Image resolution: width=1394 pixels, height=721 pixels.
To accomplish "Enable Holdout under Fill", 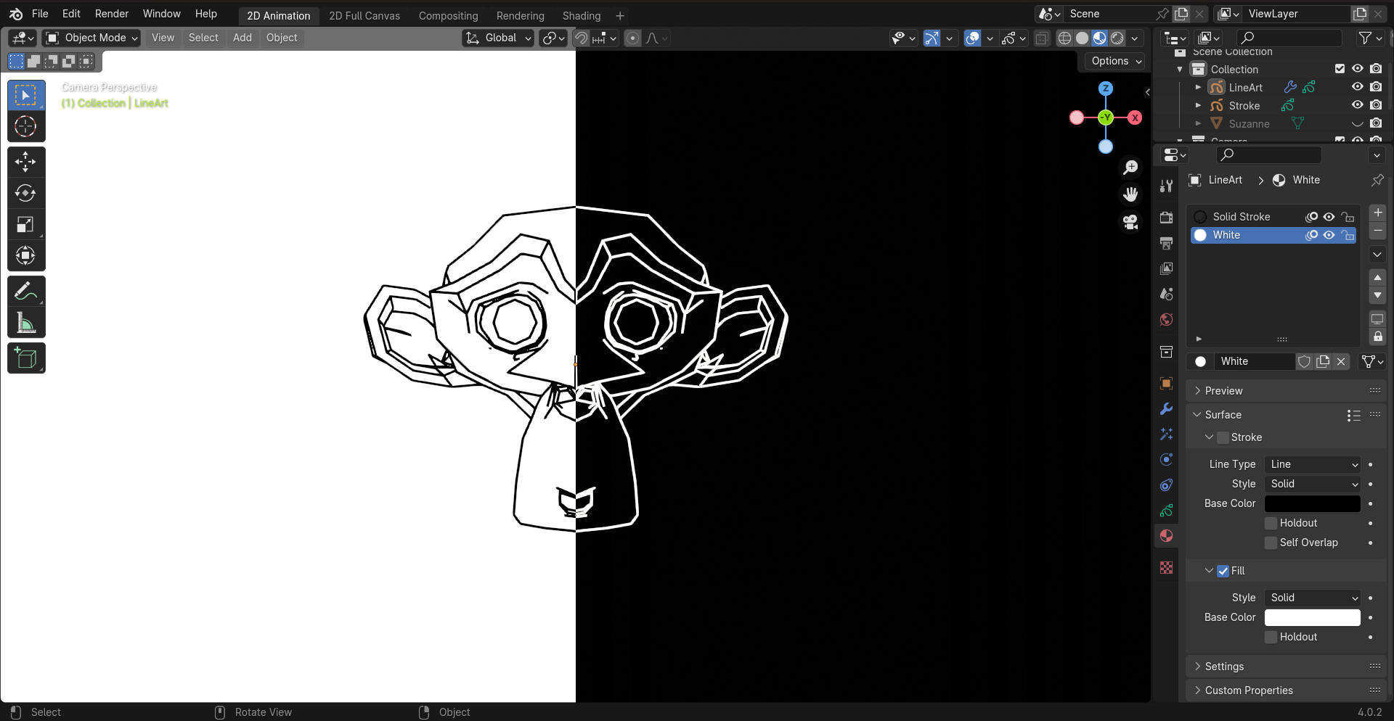I will [x=1271, y=637].
